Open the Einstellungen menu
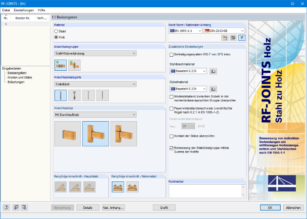Viewport: 307px width, 219px height. click(24, 10)
